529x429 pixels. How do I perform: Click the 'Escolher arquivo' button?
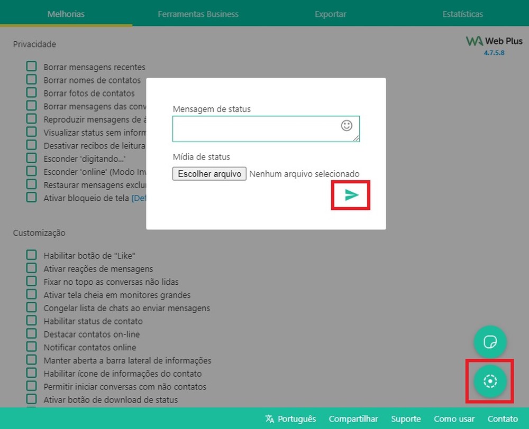tap(209, 173)
